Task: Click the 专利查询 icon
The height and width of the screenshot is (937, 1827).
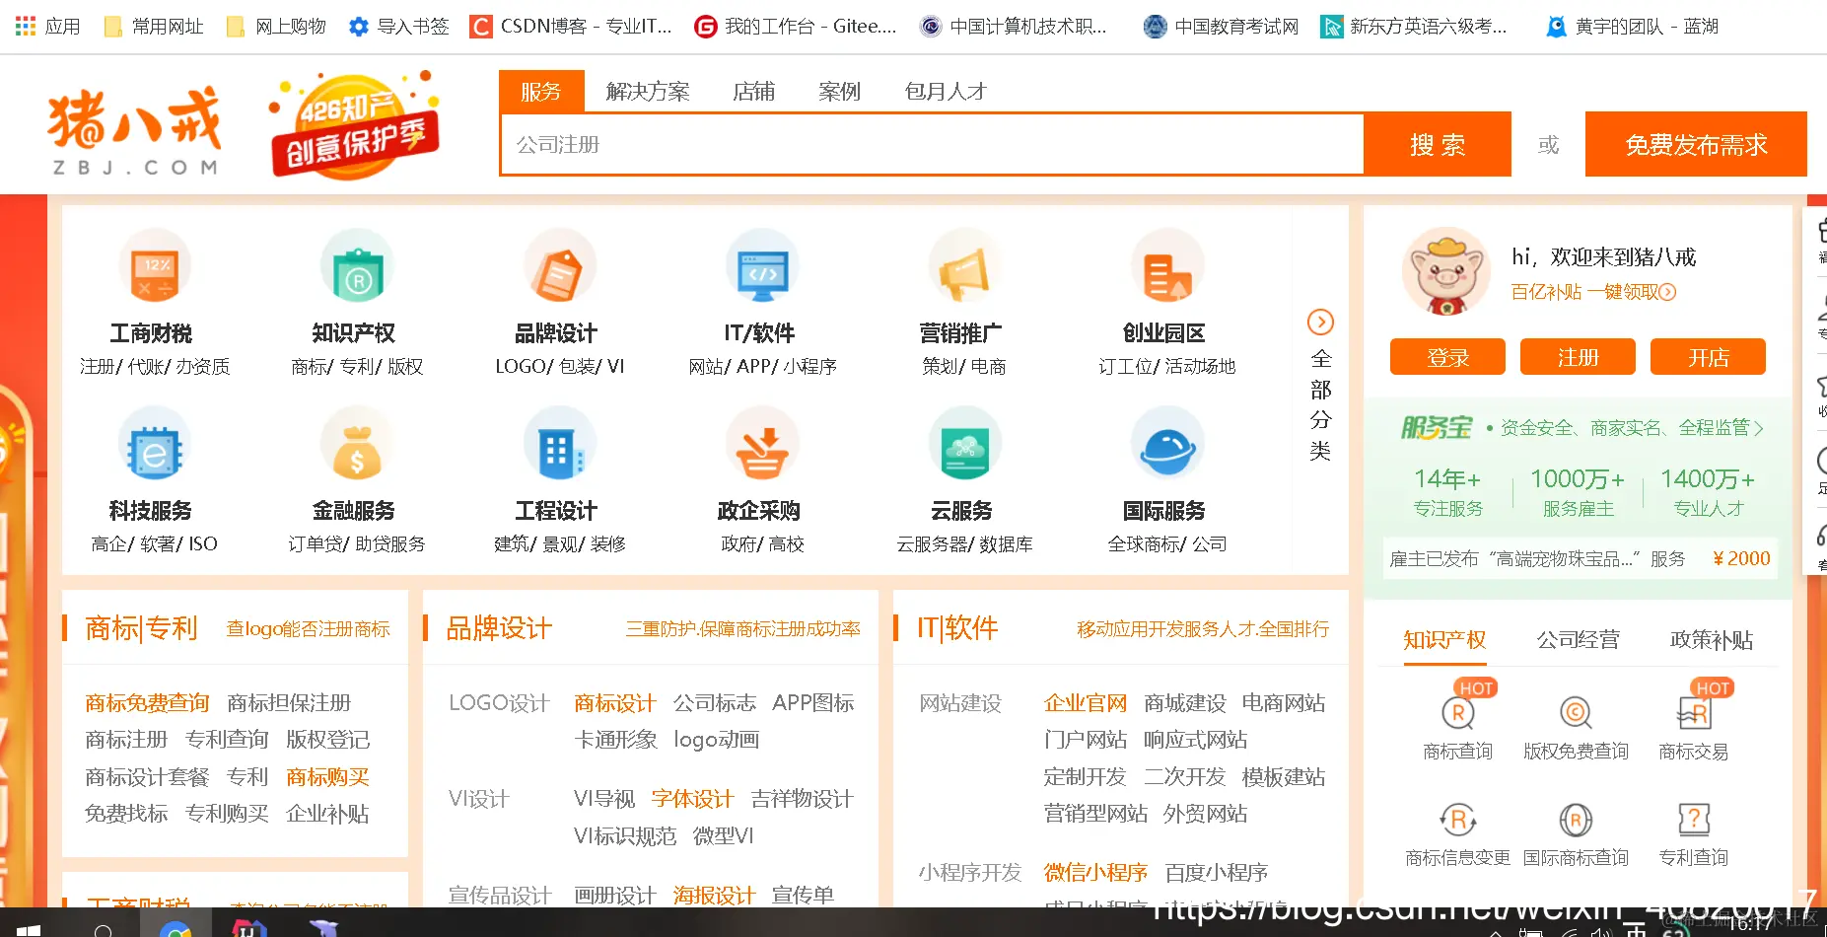Action: click(x=1694, y=821)
